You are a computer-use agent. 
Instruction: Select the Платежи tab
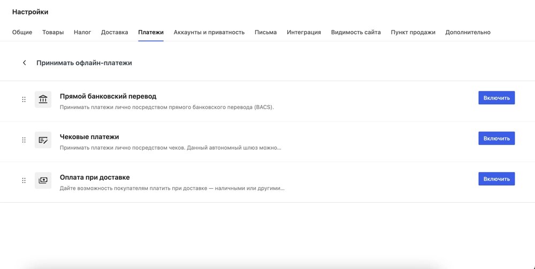pyautogui.click(x=151, y=33)
